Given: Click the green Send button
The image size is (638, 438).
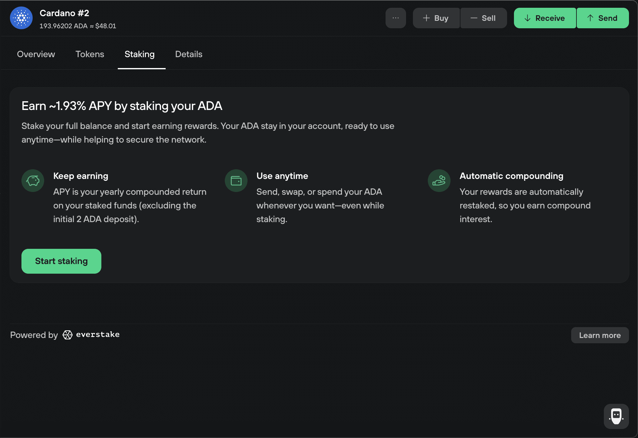Looking at the screenshot, I should click(603, 18).
